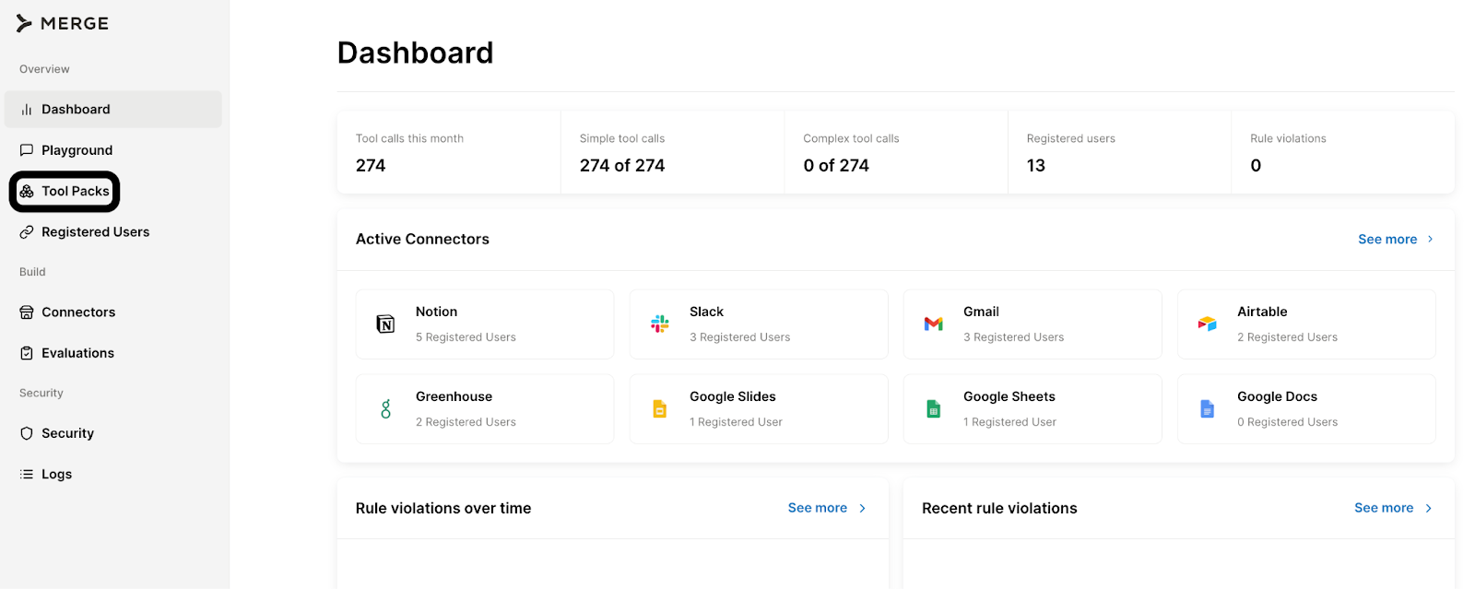Select the Google Sheets connector name
This screenshot has width=1475, height=589.
click(x=1009, y=396)
